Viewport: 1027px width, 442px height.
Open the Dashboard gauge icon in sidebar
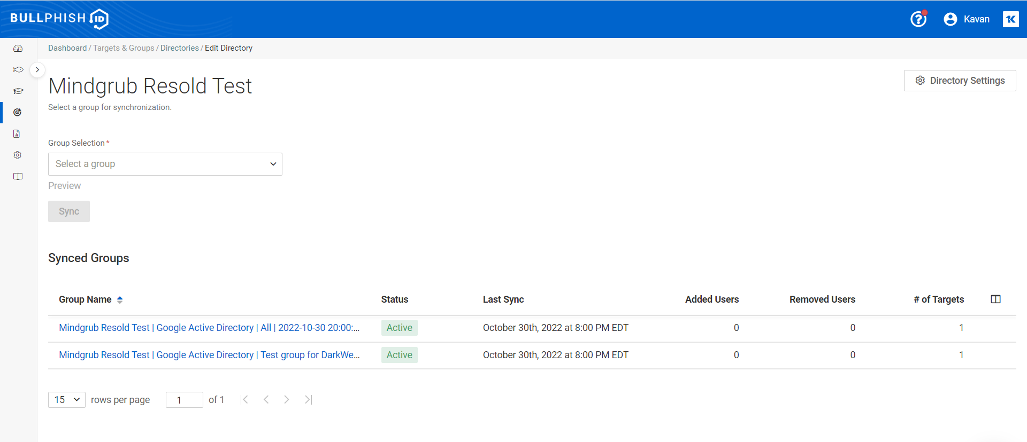pyautogui.click(x=18, y=49)
